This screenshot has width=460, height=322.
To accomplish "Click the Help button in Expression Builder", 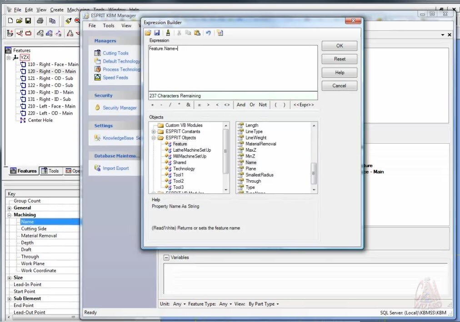I will tap(340, 72).
